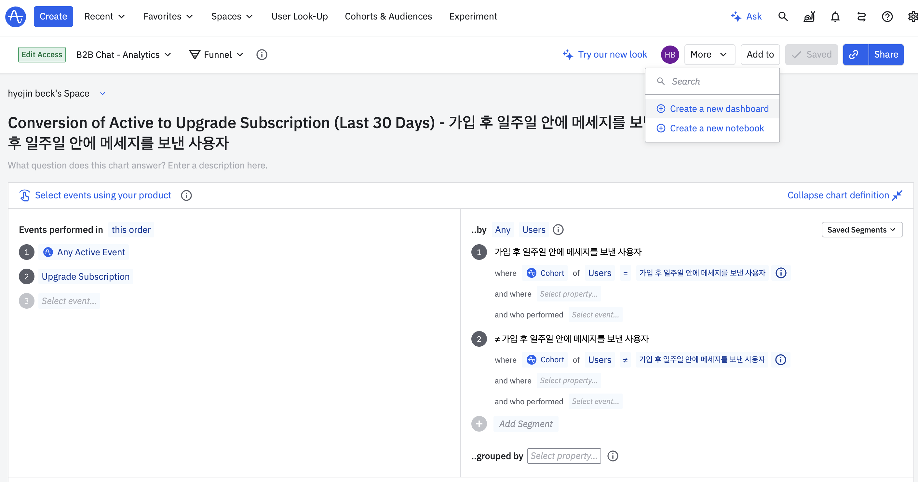The width and height of the screenshot is (918, 482).
Task: Click the info icon beside Funnel
Action: (262, 55)
